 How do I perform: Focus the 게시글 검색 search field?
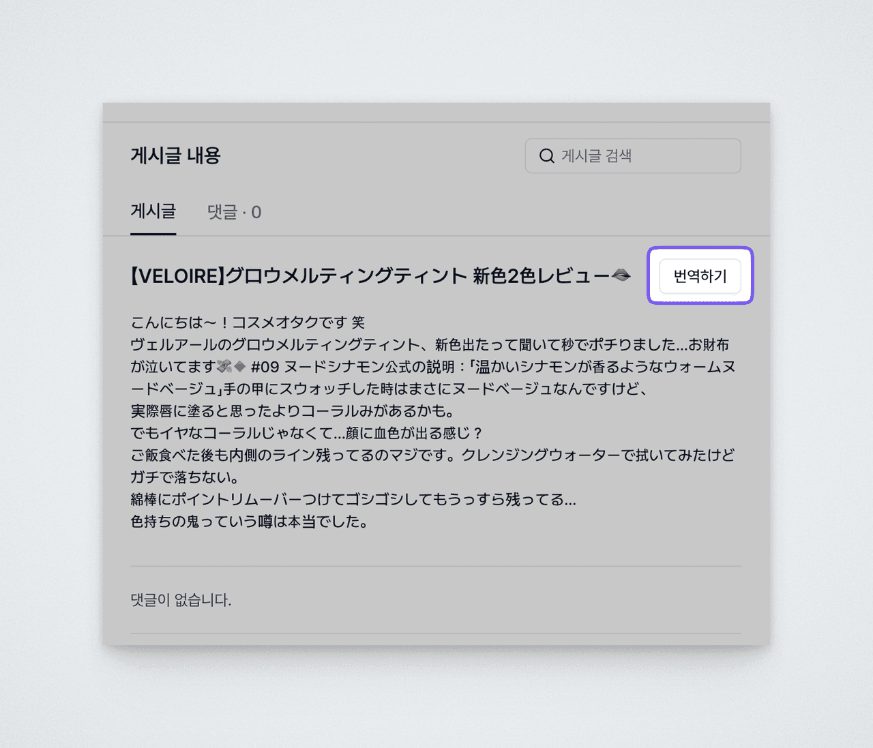click(x=633, y=156)
